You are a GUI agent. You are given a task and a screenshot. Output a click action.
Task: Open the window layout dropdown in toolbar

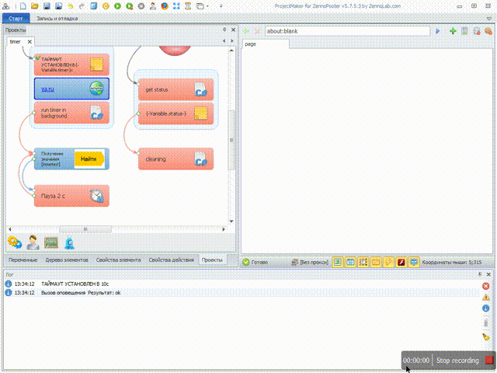click(202, 5)
